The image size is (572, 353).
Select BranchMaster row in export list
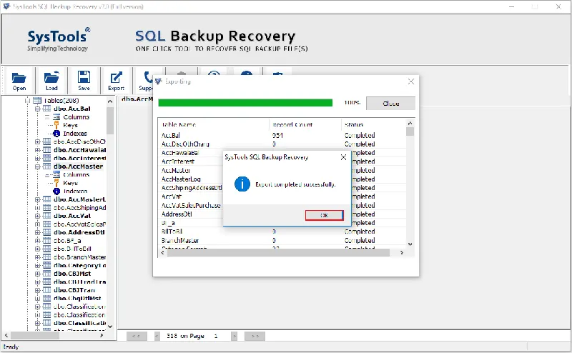(282, 241)
